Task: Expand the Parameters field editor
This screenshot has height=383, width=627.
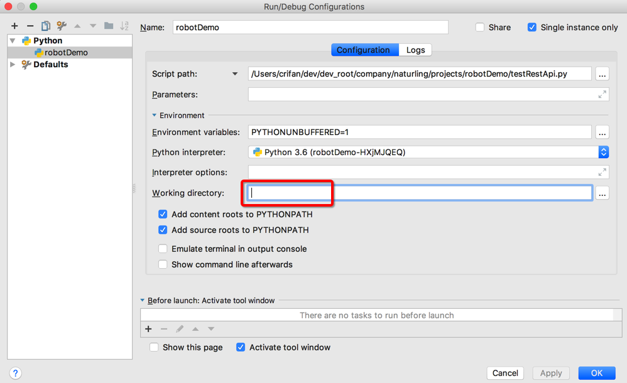Action: [x=602, y=94]
